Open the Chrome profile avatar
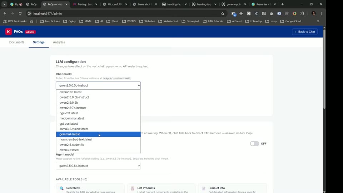This screenshot has width=343, height=193. (313, 14)
